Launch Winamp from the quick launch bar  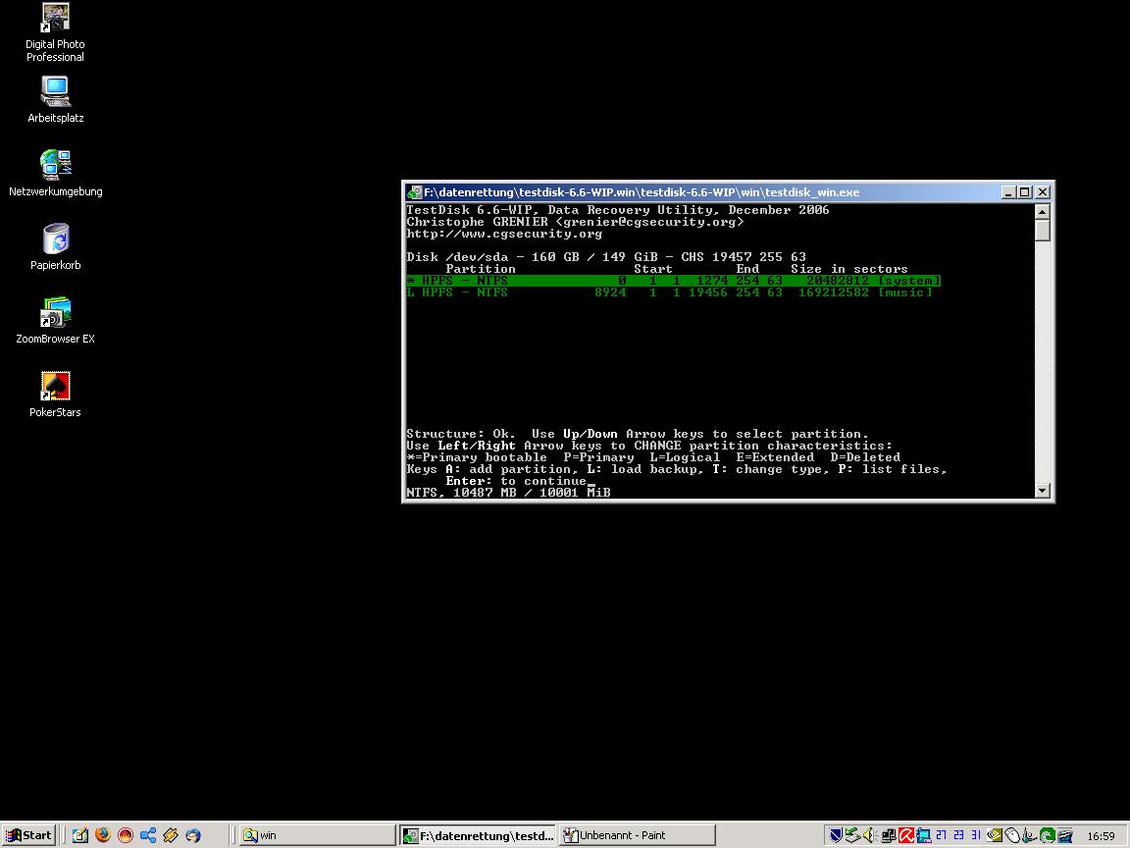(x=171, y=835)
